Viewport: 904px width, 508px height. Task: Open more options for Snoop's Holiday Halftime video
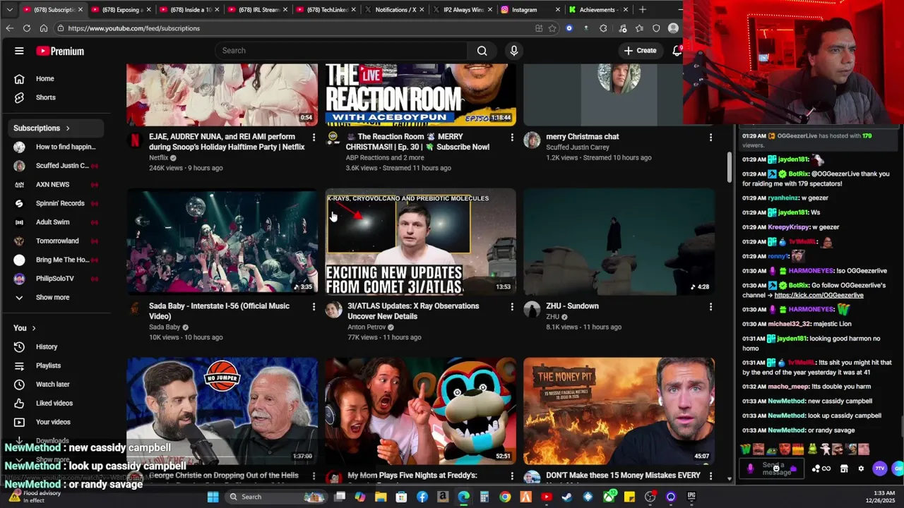(x=314, y=138)
